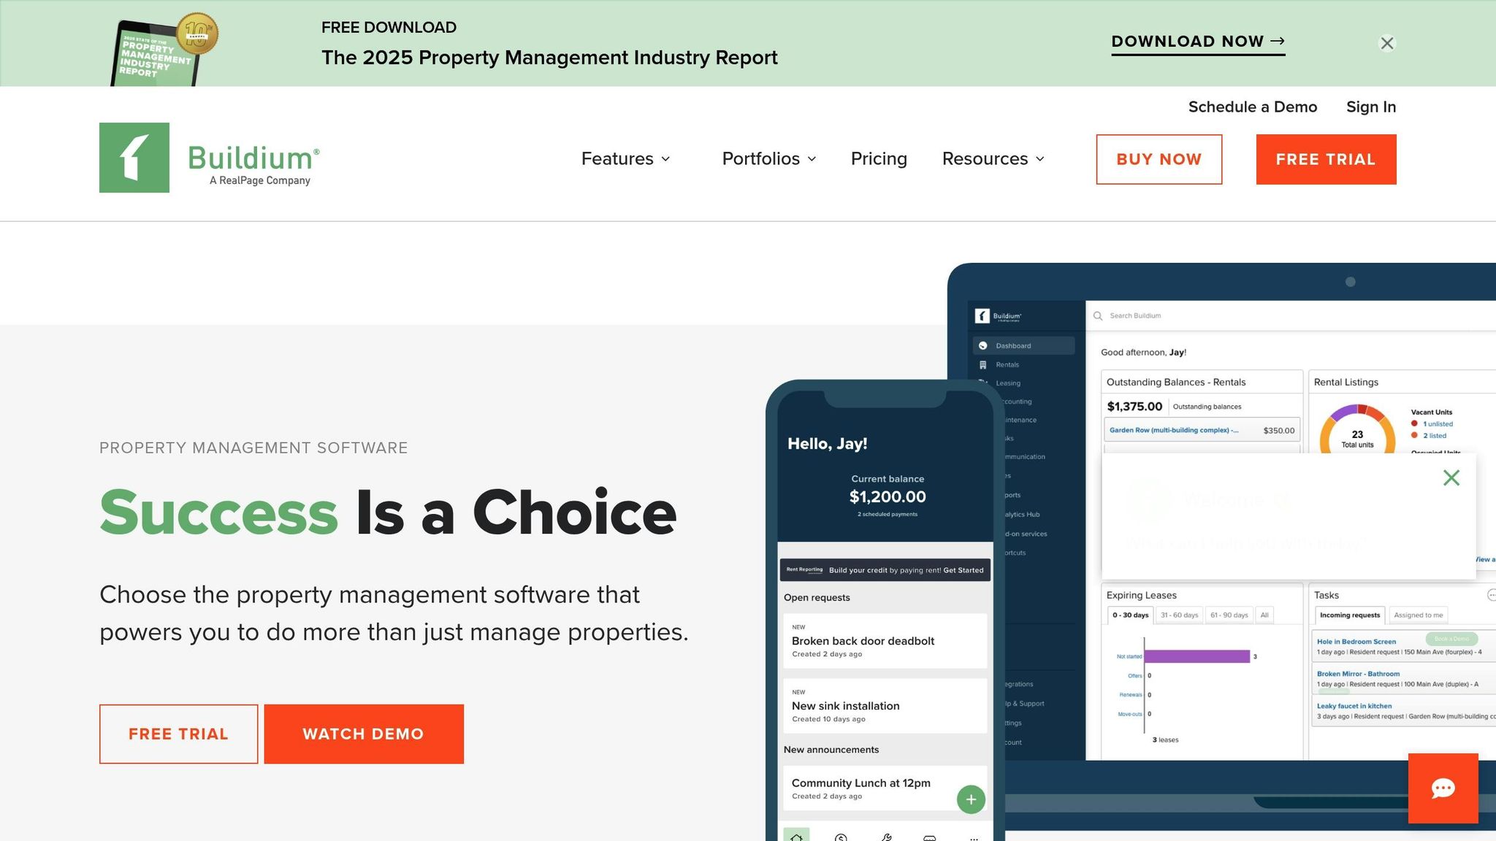Click the WATCH DEMO button
1496x841 pixels.
[364, 734]
